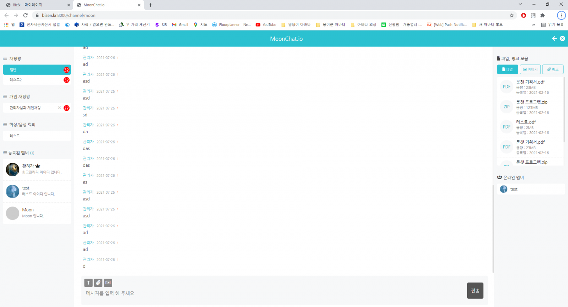
Task: Open the [Web] Push Notific... bookmark
Action: click(447, 25)
